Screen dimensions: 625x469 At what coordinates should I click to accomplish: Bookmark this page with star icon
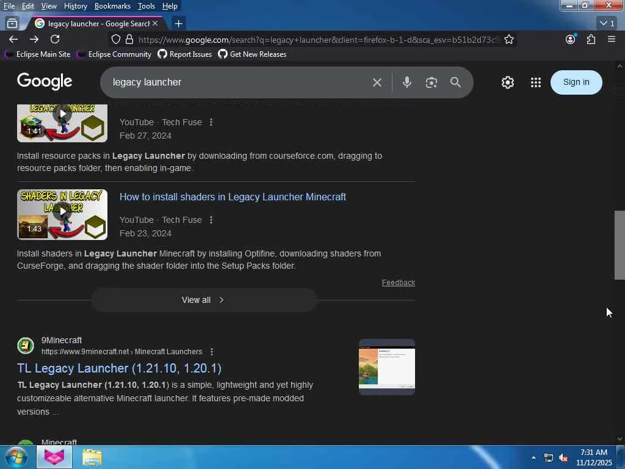coord(508,39)
